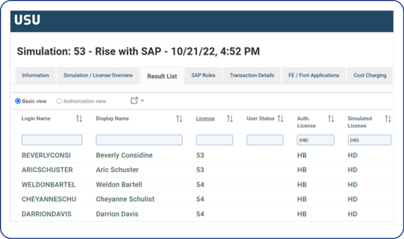Screen dimensions: 404x239
Task: Click license value 53 for Beverly Considine
Action: (200, 156)
